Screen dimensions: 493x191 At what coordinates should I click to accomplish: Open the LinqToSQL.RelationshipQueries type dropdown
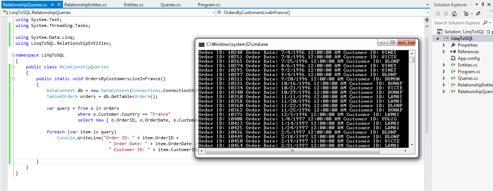(x=213, y=13)
